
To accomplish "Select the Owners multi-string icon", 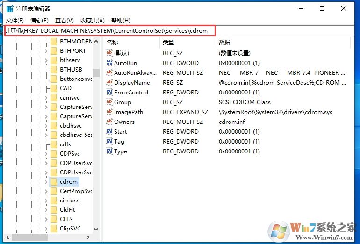I will pyautogui.click(x=109, y=122).
